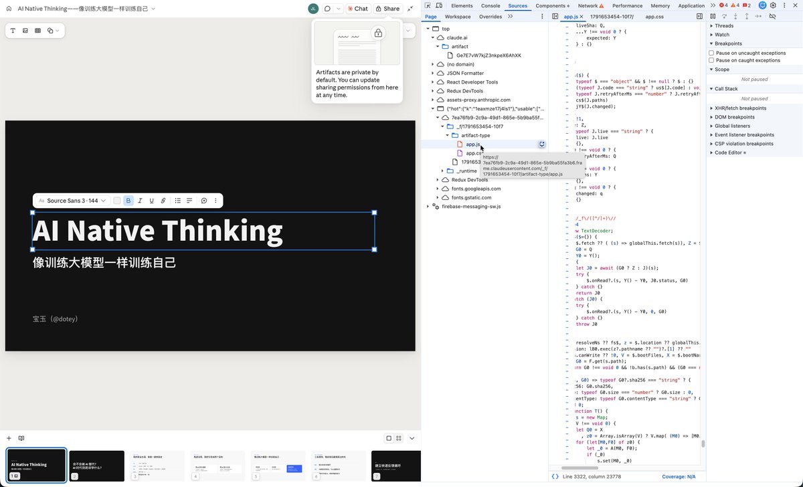Viewport: 803px width, 487px height.
Task: Select slide 5 thumbnail
Action: [x=278, y=465]
